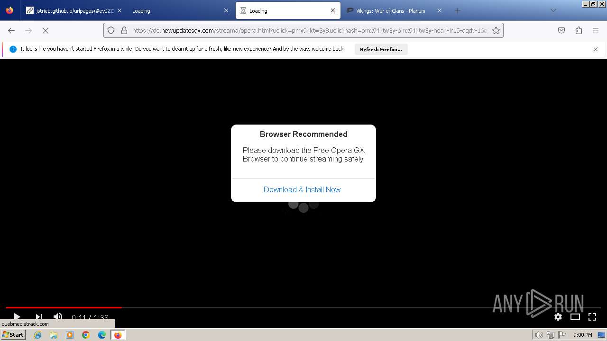
Task: Open Windows Media Player from taskbar
Action: [x=70, y=335]
